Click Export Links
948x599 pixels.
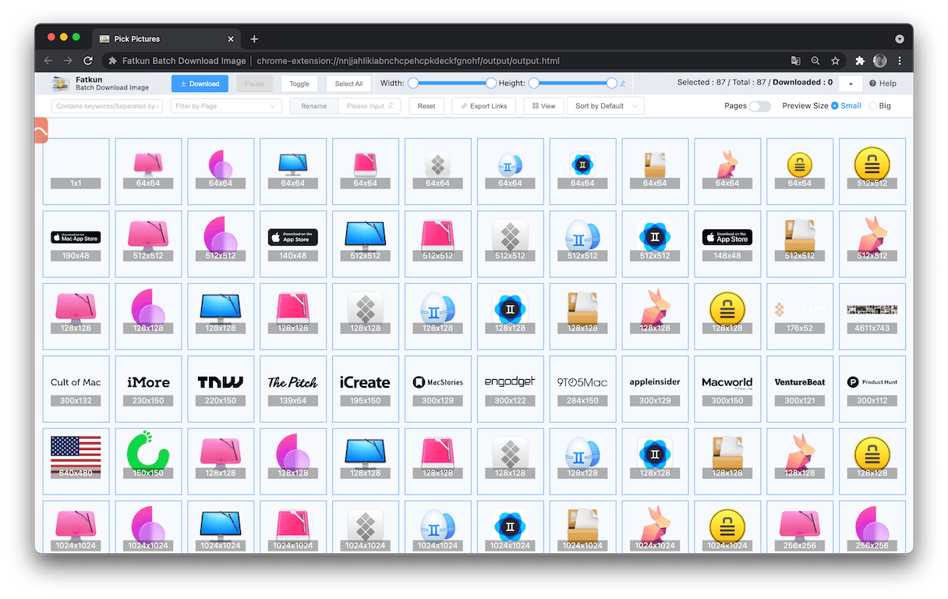click(x=483, y=106)
